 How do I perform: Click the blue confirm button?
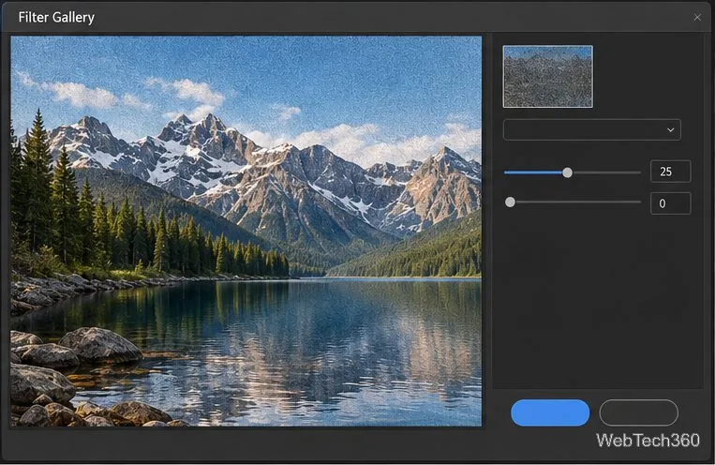[550, 412]
